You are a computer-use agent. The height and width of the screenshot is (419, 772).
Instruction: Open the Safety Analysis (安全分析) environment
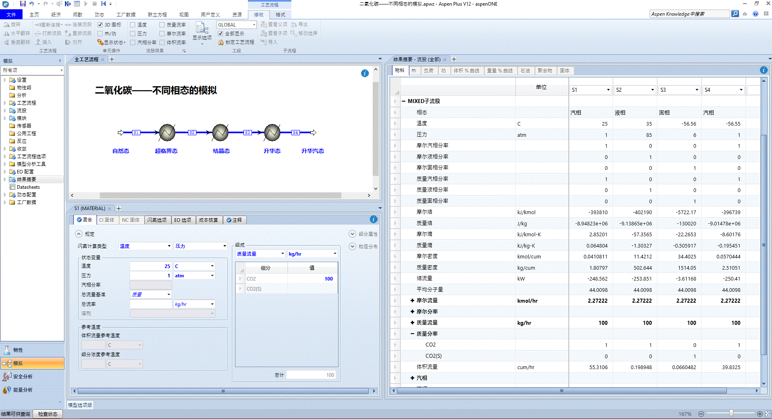pyautogui.click(x=32, y=377)
